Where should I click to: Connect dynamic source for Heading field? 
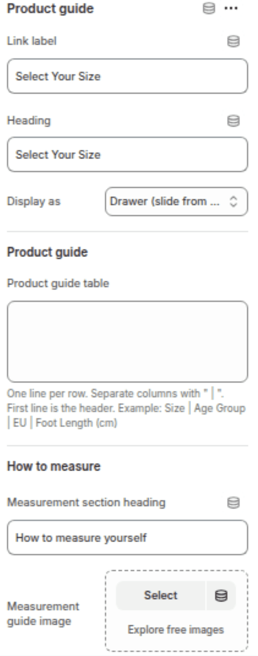pos(233,121)
